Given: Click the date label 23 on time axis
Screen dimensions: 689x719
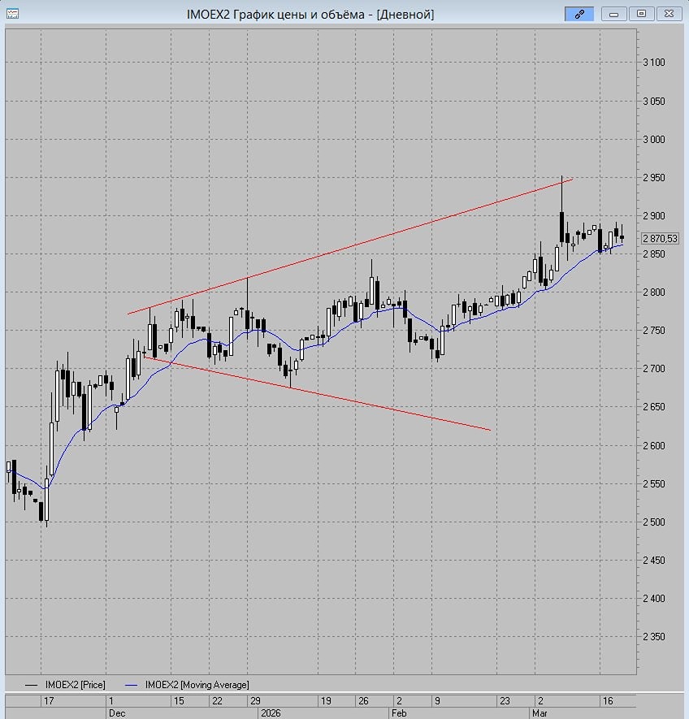Looking at the screenshot, I should [505, 700].
